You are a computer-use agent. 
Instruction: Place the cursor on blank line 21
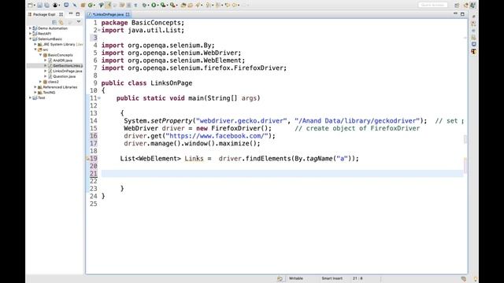(282, 174)
